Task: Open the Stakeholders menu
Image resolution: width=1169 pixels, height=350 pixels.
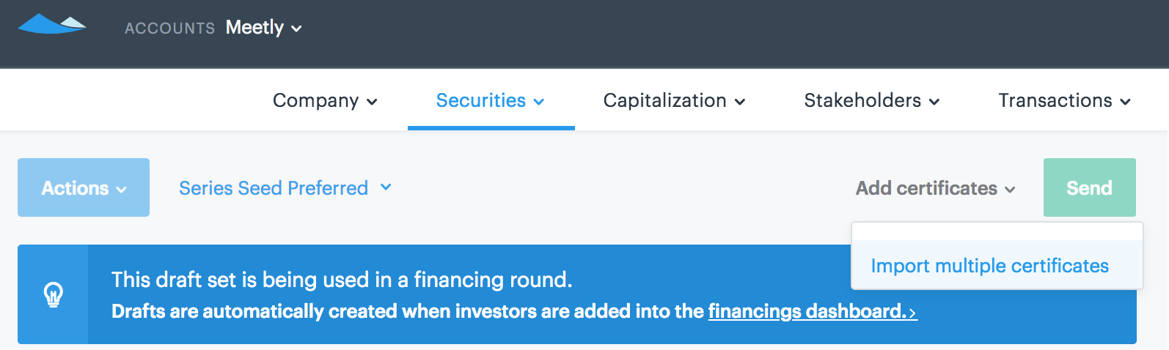Action: [x=872, y=100]
